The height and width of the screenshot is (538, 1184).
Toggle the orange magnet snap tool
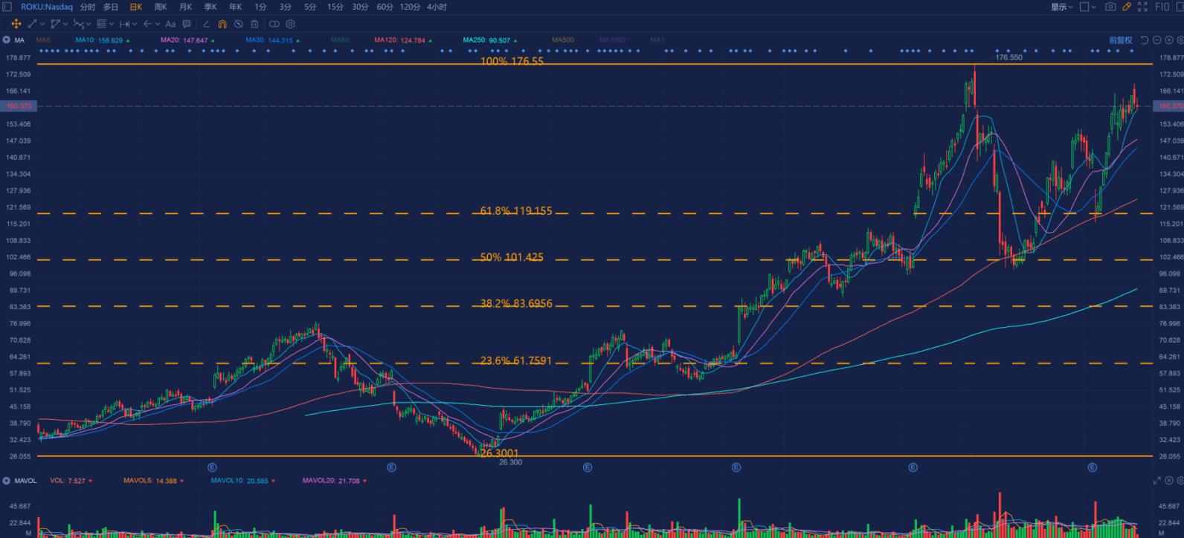point(222,24)
